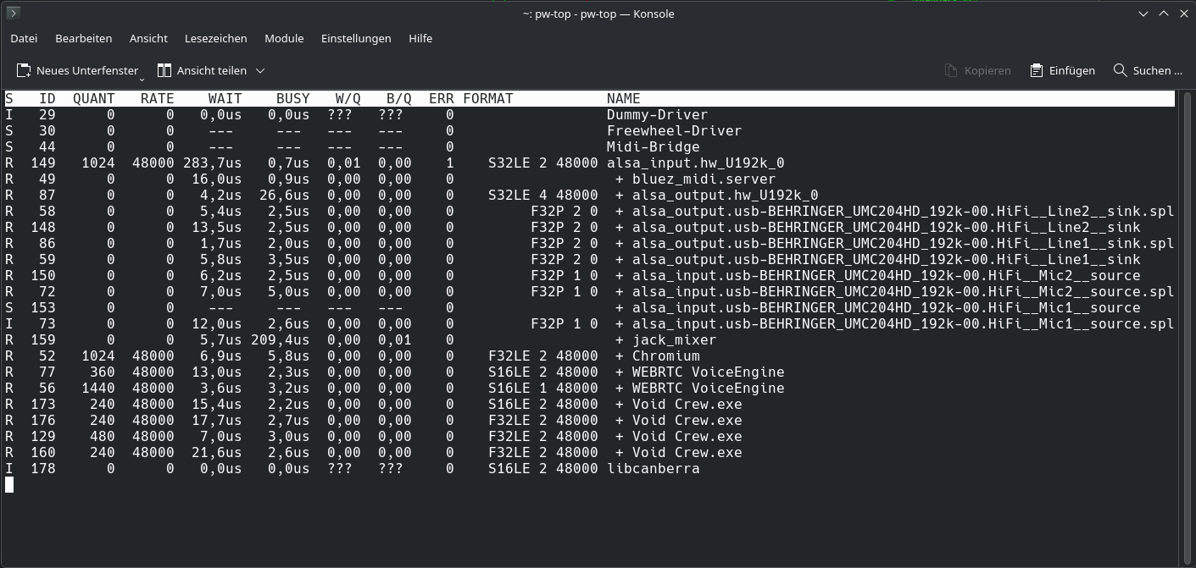1196x568 pixels.
Task: Click the 'Freewheel-Driver' row name
Action: [674, 130]
